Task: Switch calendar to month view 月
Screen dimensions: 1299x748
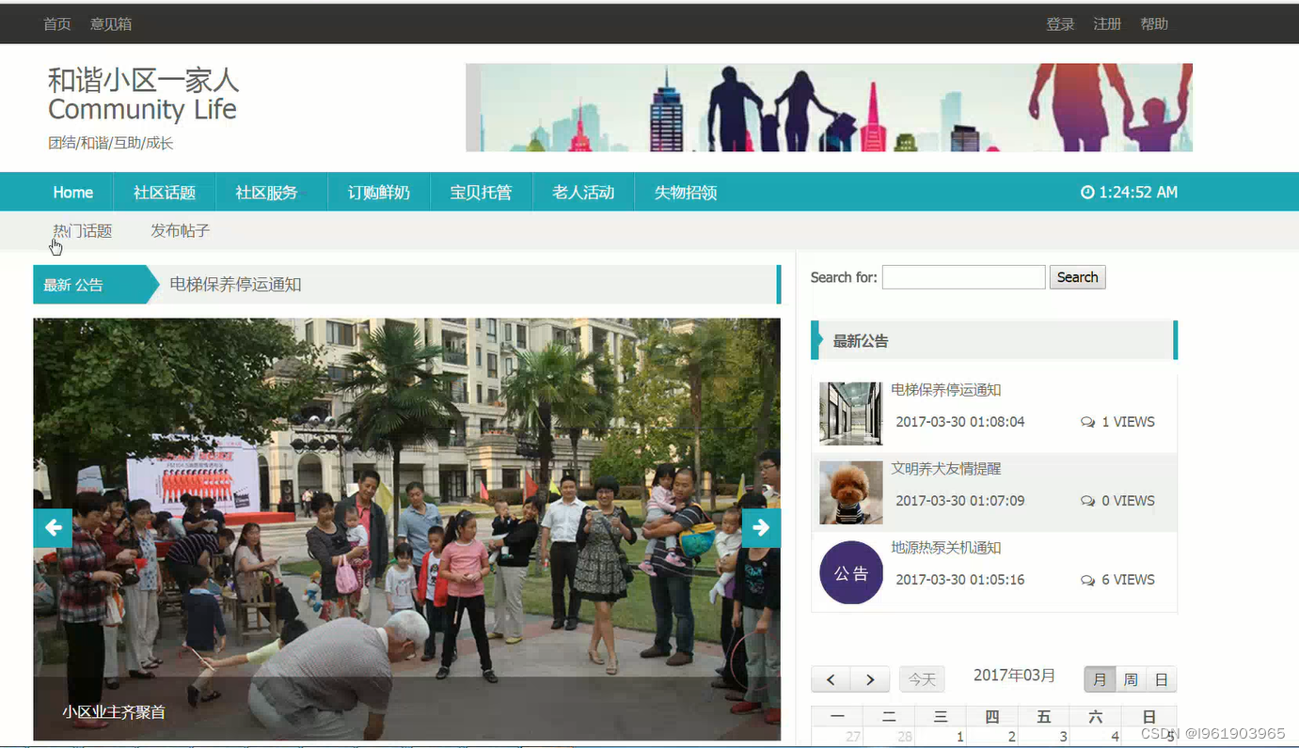Action: 1100,679
